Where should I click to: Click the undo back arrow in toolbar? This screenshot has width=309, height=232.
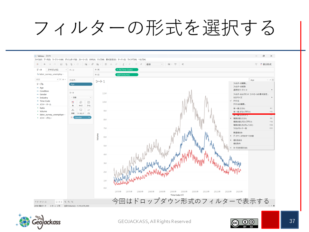(x=45, y=64)
